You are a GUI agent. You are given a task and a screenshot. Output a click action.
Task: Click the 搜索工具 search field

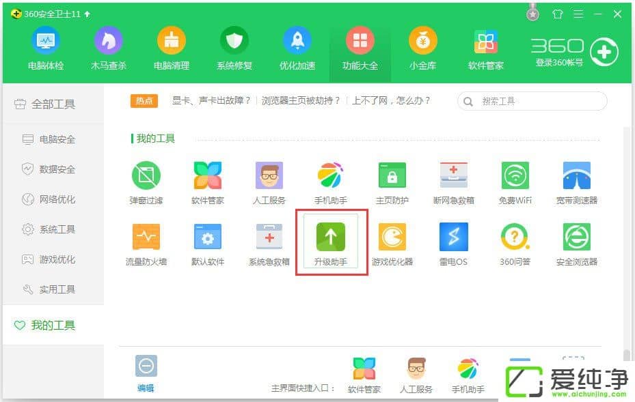[x=532, y=100]
